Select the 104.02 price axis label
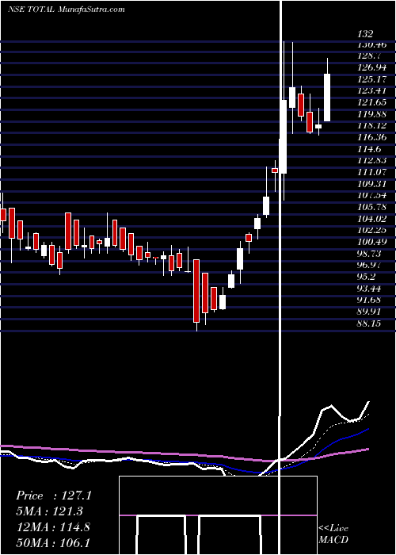Image resolution: width=396 pixels, height=555 pixels. [x=371, y=219]
